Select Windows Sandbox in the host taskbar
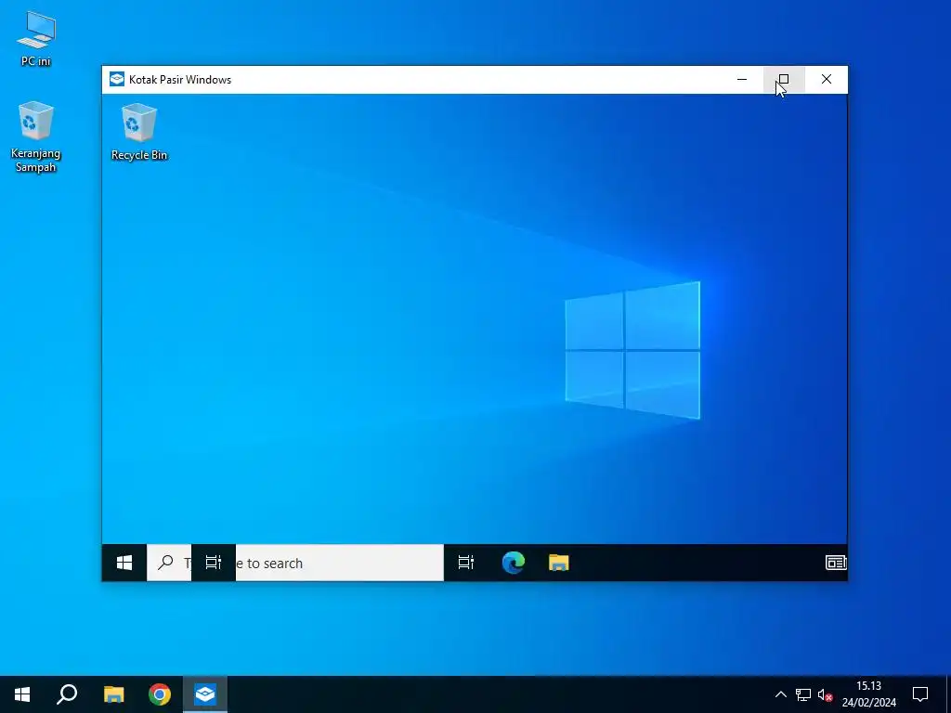 click(x=205, y=694)
